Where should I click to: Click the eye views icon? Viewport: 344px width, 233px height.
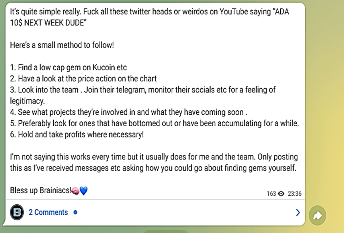point(281,194)
